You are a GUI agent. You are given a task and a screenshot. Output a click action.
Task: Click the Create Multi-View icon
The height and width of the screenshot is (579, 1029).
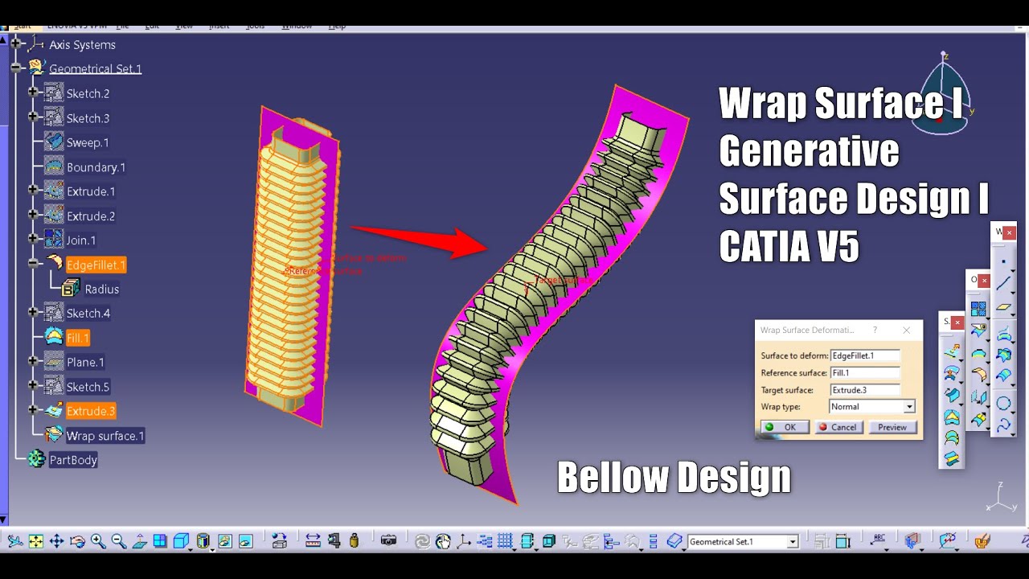[160, 541]
